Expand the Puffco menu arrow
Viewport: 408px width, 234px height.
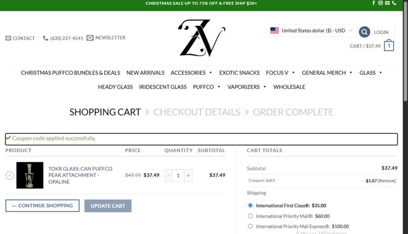(219, 87)
